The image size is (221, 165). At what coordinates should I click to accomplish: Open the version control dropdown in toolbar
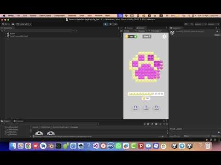pyautogui.click(x=24, y=24)
